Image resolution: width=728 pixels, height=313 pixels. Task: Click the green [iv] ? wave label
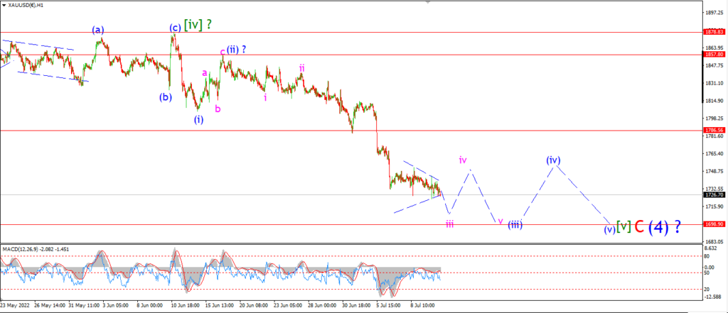coord(199,25)
